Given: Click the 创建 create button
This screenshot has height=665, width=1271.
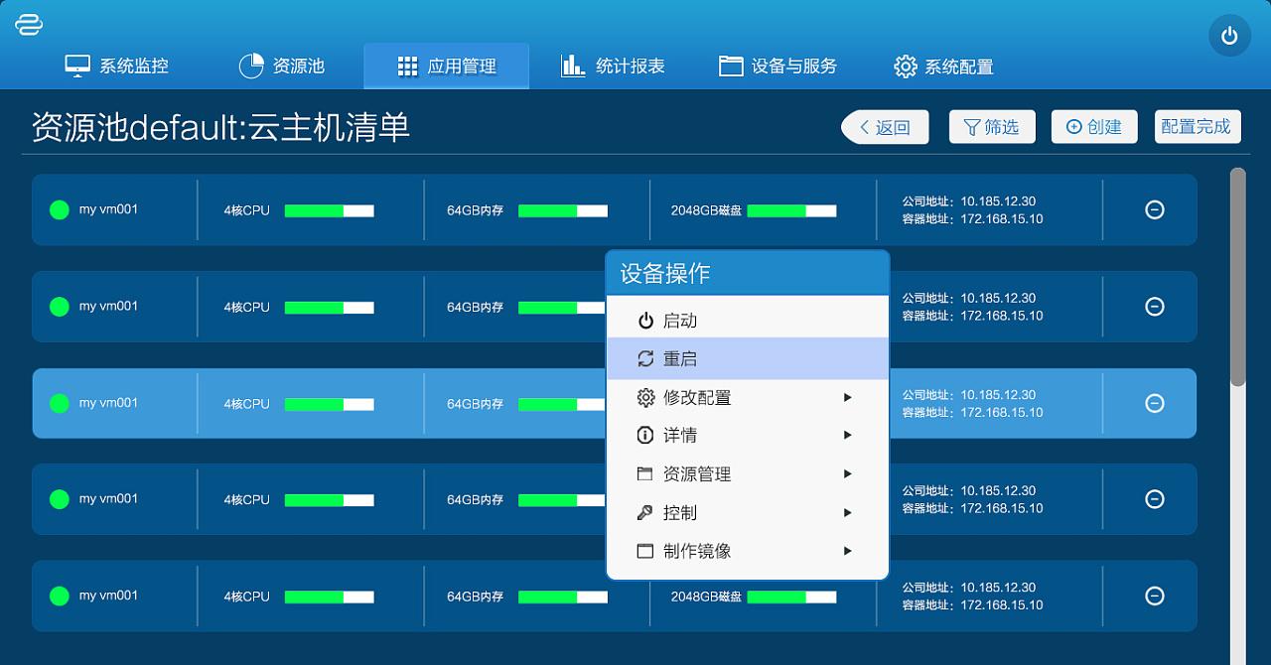Looking at the screenshot, I should point(1094,127).
